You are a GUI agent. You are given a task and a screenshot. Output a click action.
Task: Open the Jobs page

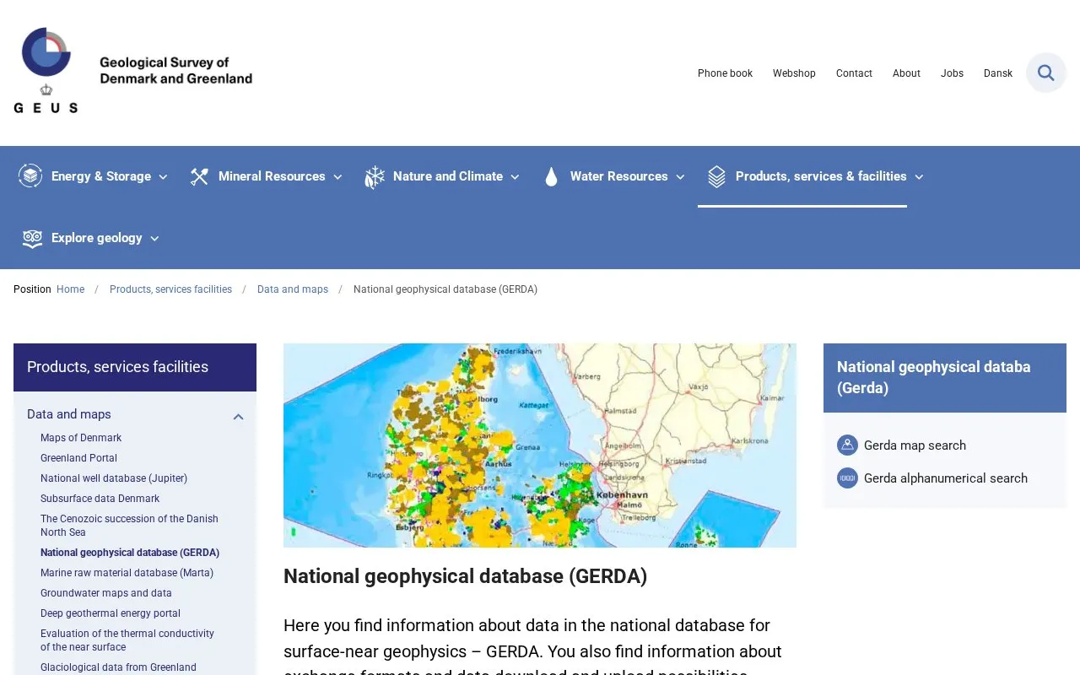[x=952, y=73]
